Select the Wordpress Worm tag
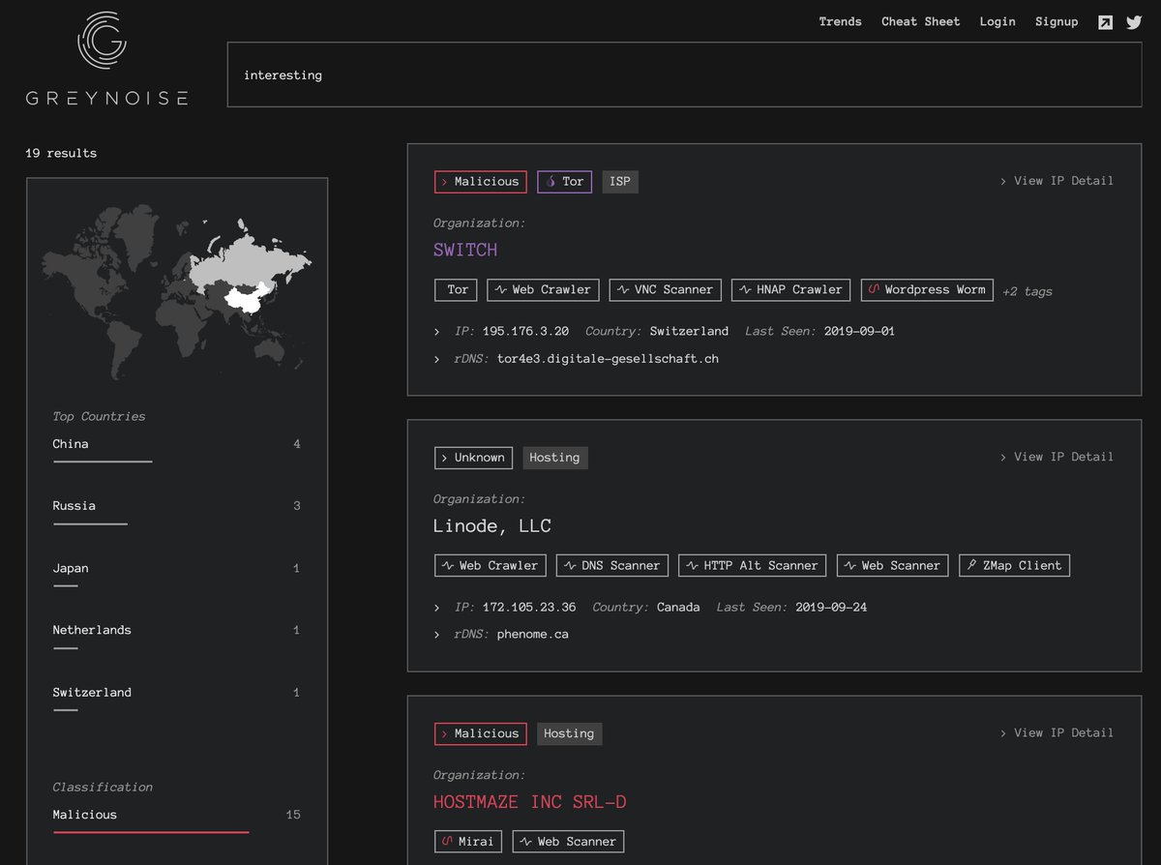1161x865 pixels. 927,289
